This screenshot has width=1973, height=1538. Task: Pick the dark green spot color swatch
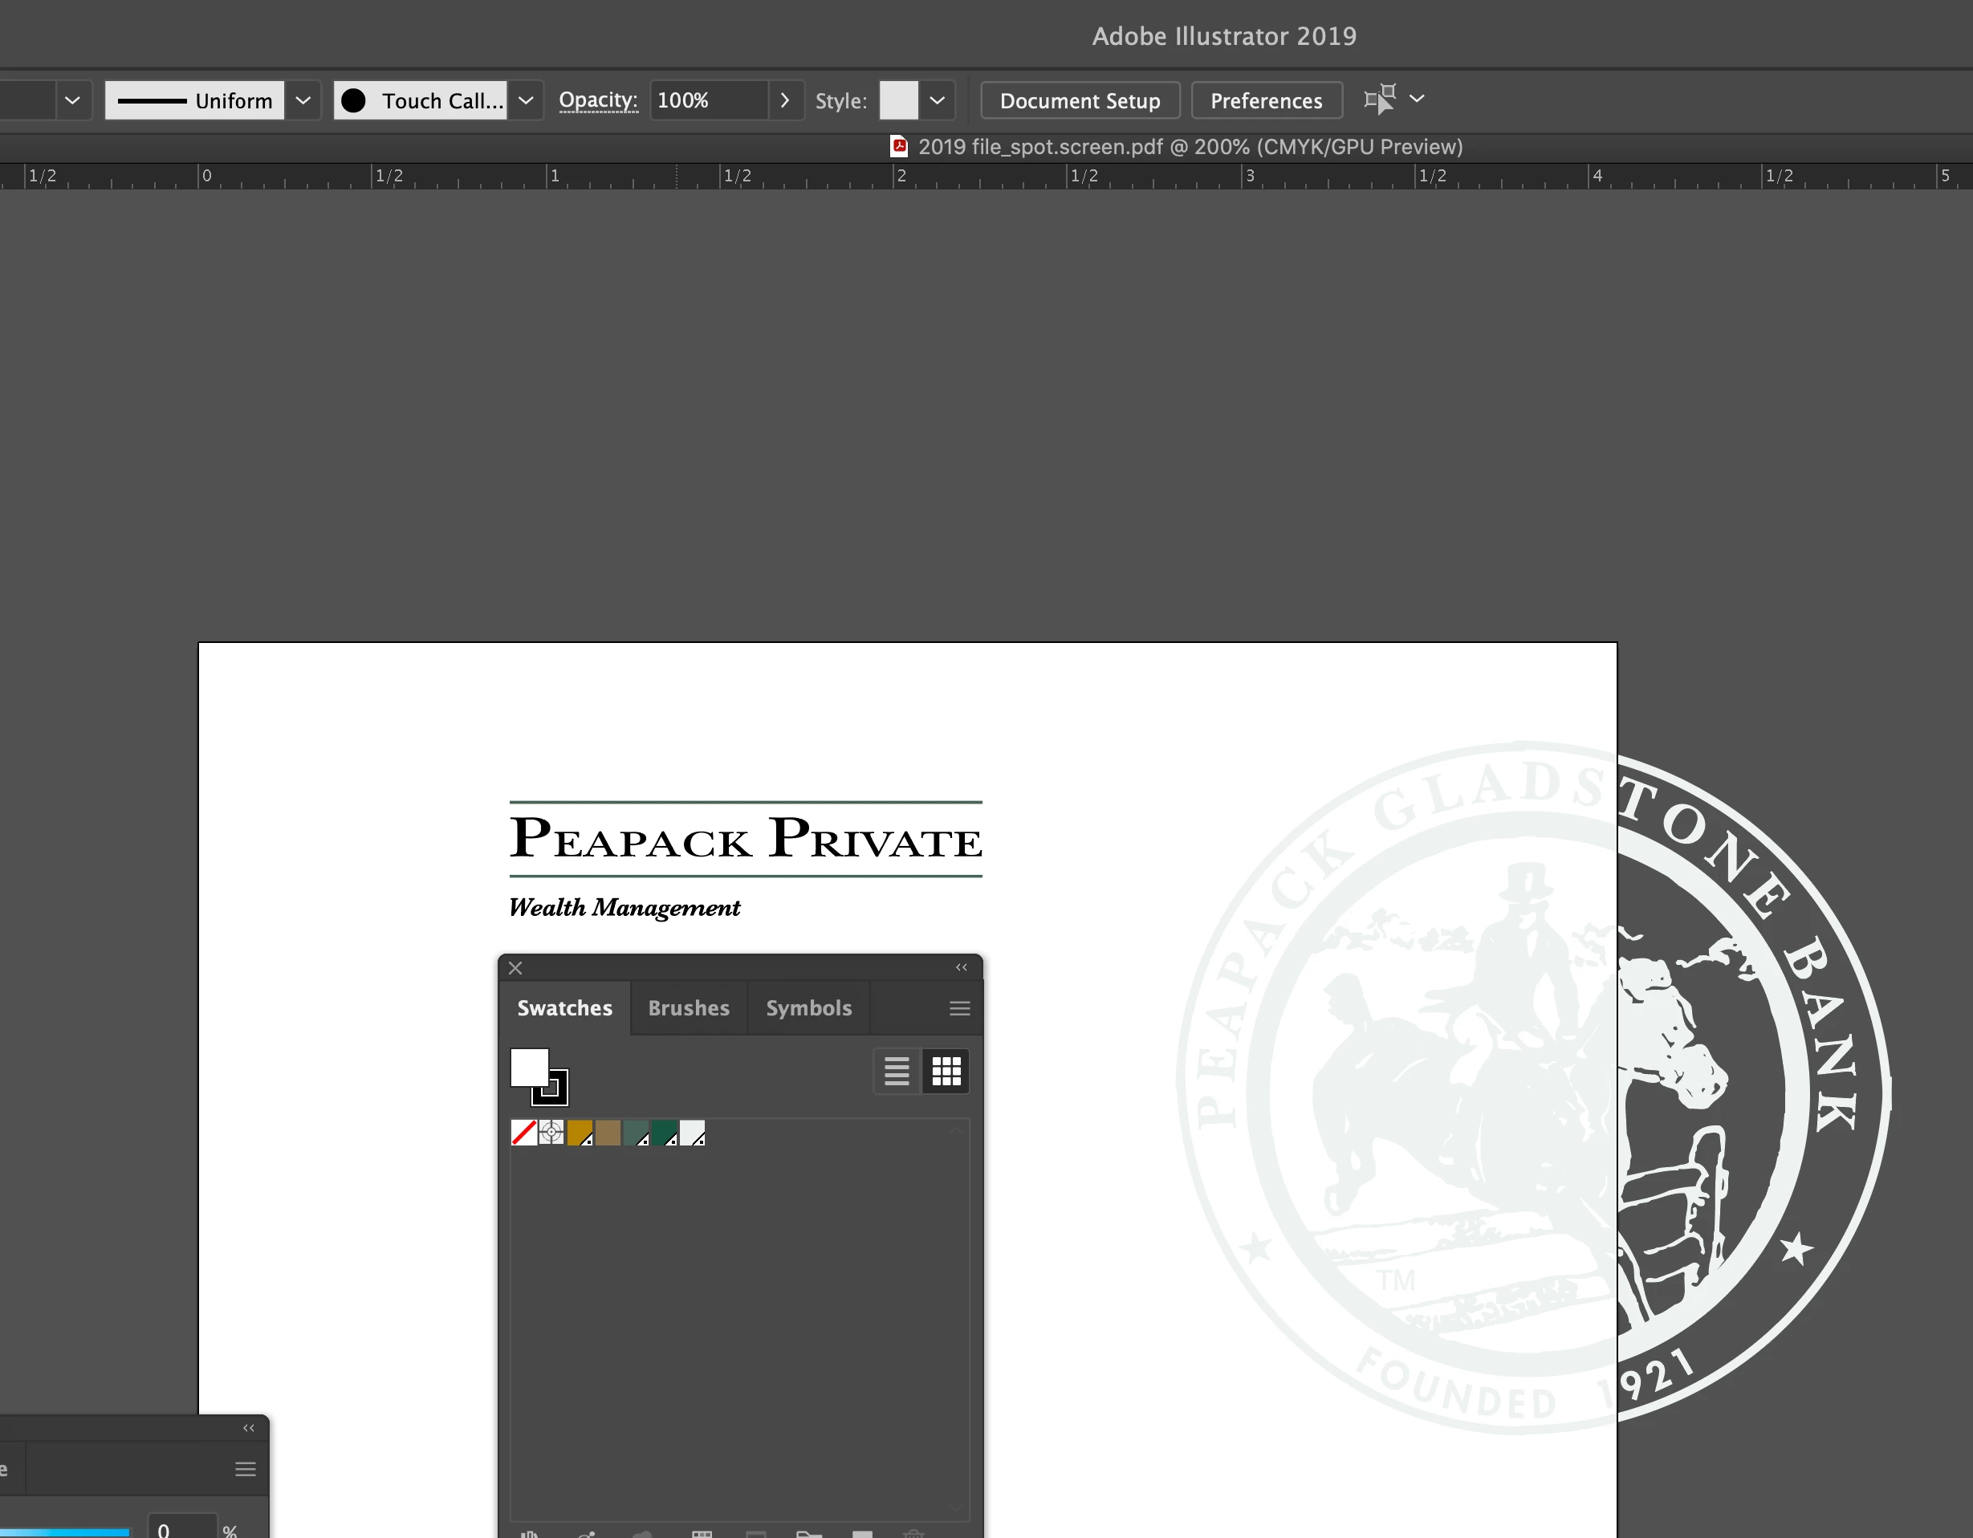(x=664, y=1133)
